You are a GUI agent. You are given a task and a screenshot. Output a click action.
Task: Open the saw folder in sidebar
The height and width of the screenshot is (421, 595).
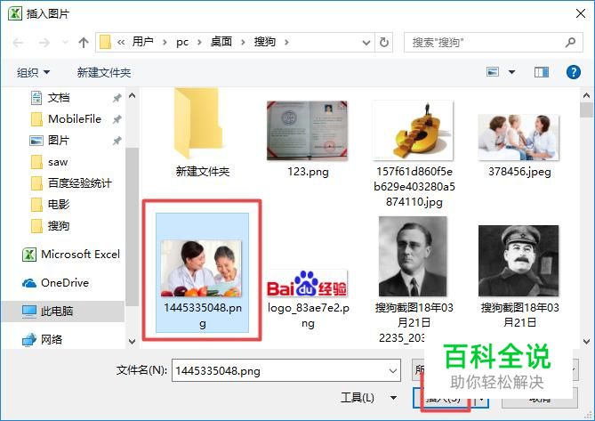58,162
